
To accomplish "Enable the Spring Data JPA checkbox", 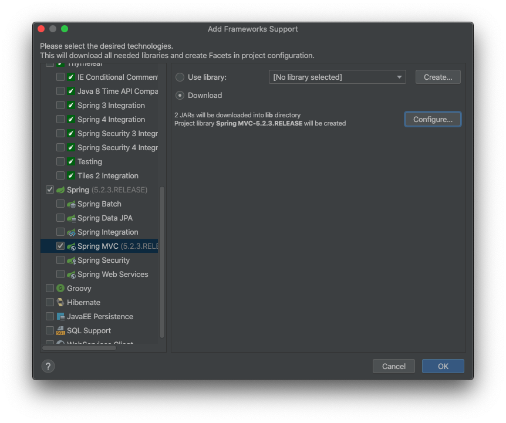I will tap(60, 218).
